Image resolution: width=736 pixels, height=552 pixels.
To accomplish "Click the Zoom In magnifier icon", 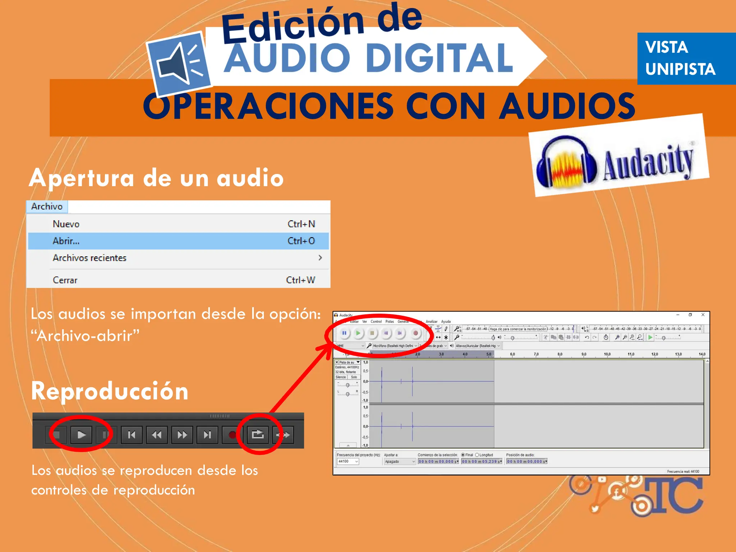I will 617,337.
